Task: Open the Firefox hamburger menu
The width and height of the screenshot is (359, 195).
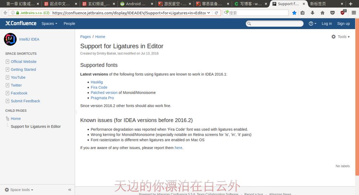Action: pyautogui.click(x=354, y=13)
